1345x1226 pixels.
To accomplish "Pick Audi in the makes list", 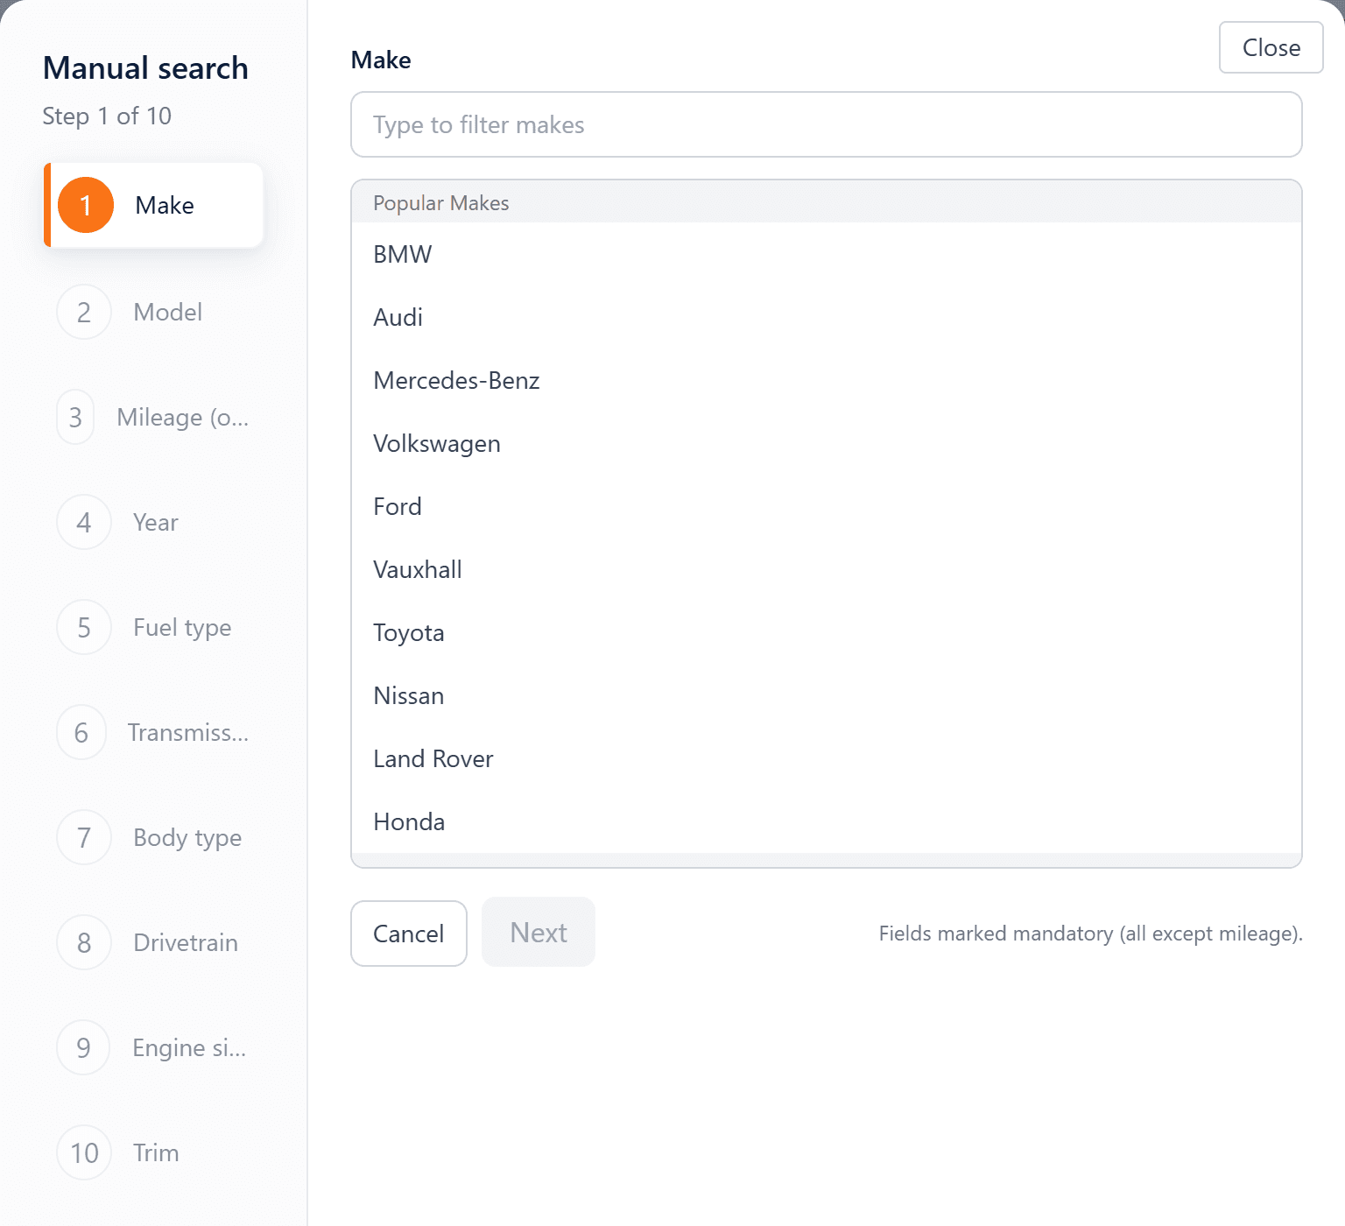I will click(x=826, y=317).
